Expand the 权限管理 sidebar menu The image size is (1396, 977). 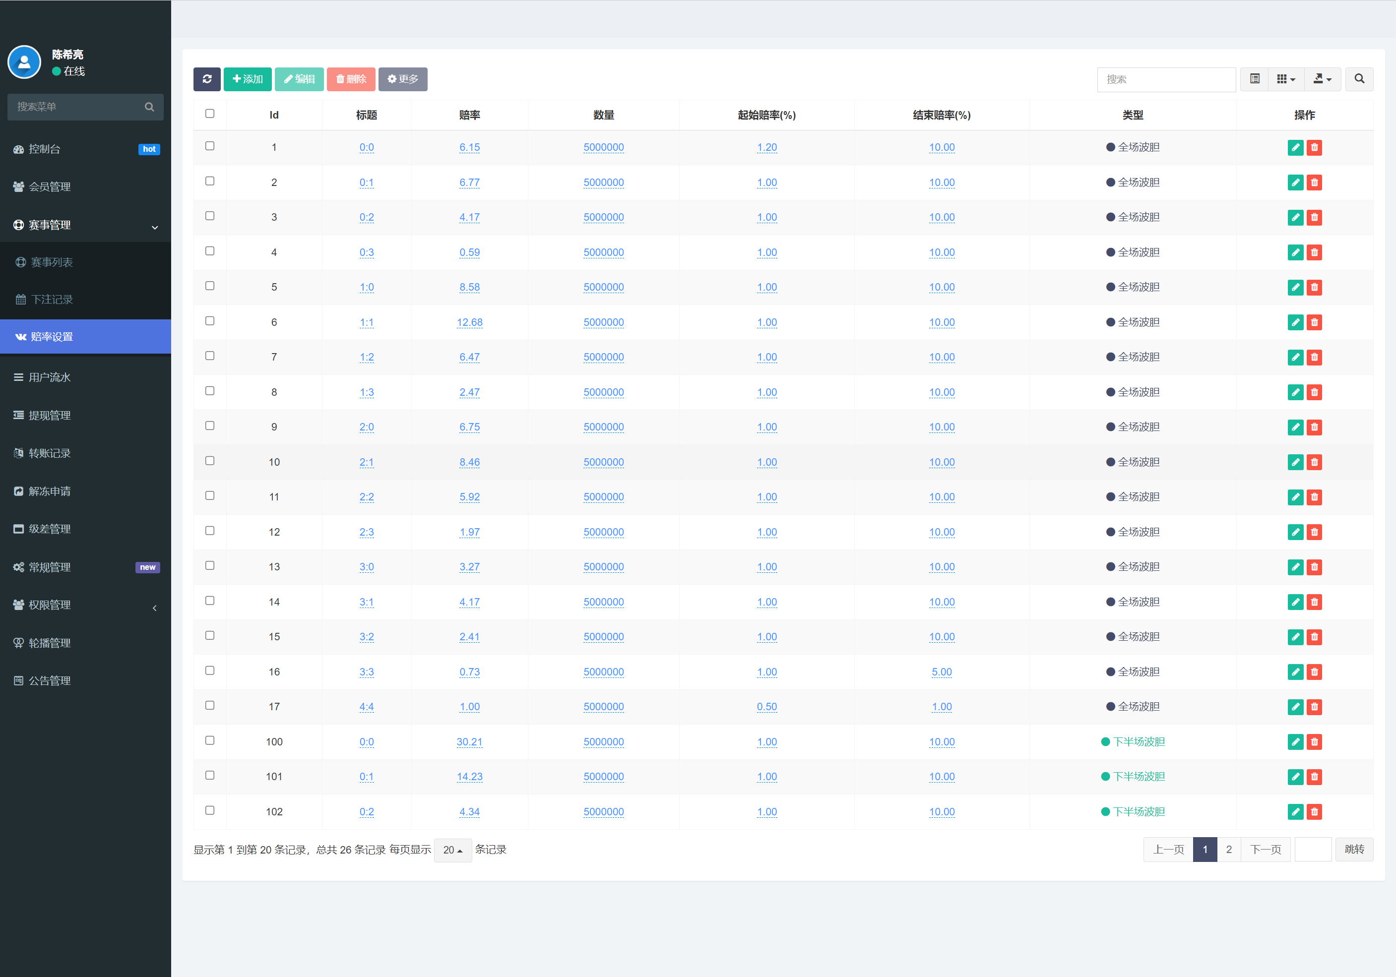(86, 605)
